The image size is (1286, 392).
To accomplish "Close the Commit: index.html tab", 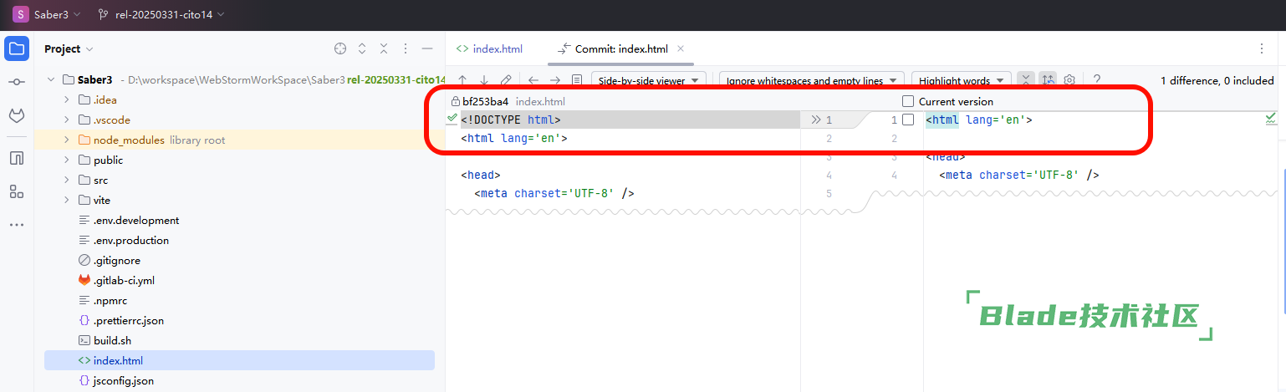I will [x=681, y=48].
